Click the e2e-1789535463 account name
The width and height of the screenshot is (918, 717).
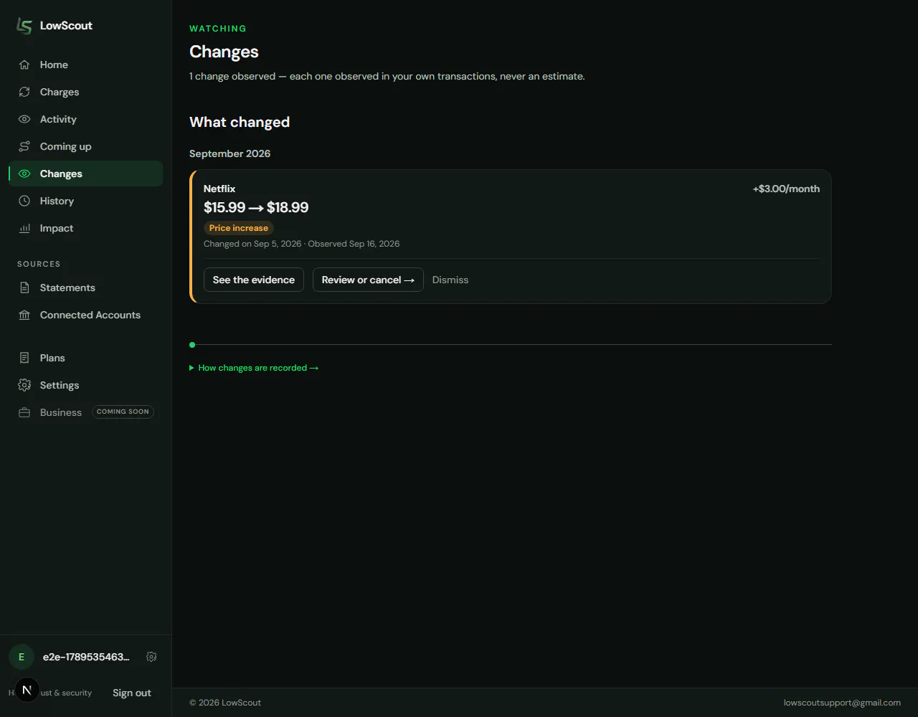point(86,657)
